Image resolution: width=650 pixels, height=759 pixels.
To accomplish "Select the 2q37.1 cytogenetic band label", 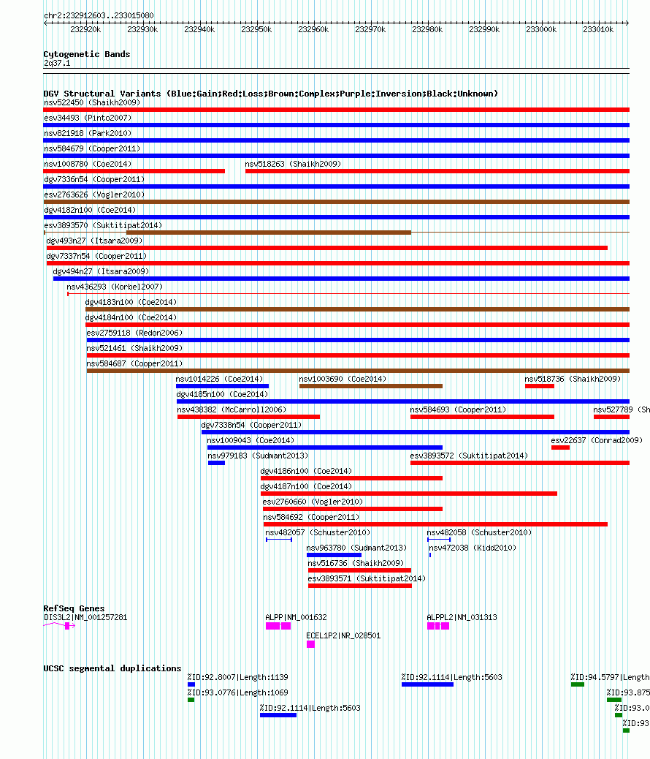I will coord(57,64).
